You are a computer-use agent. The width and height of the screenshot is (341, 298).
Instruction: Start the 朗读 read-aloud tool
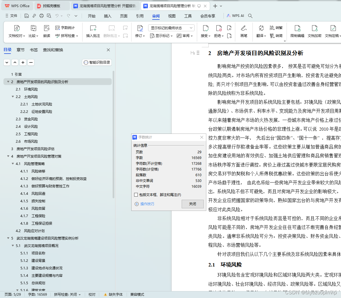46,31
